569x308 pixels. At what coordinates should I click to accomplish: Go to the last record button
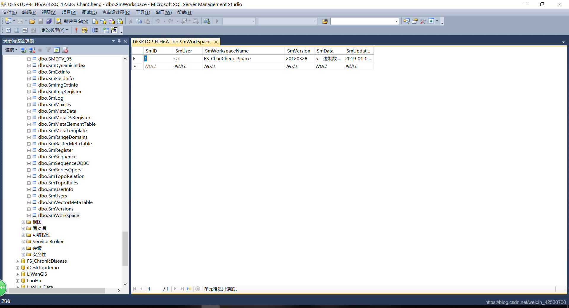tap(182, 289)
